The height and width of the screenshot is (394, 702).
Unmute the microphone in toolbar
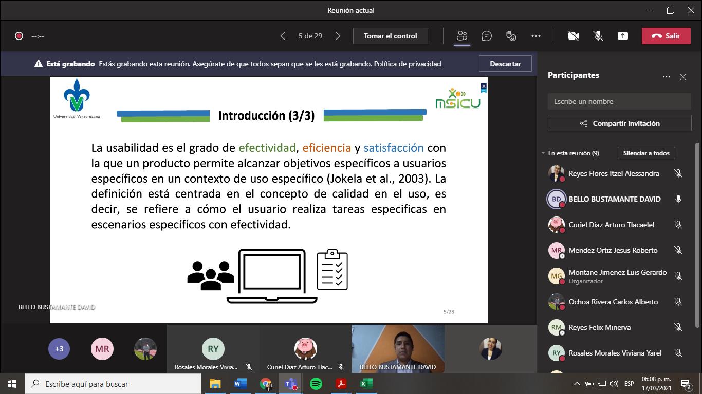click(x=598, y=36)
